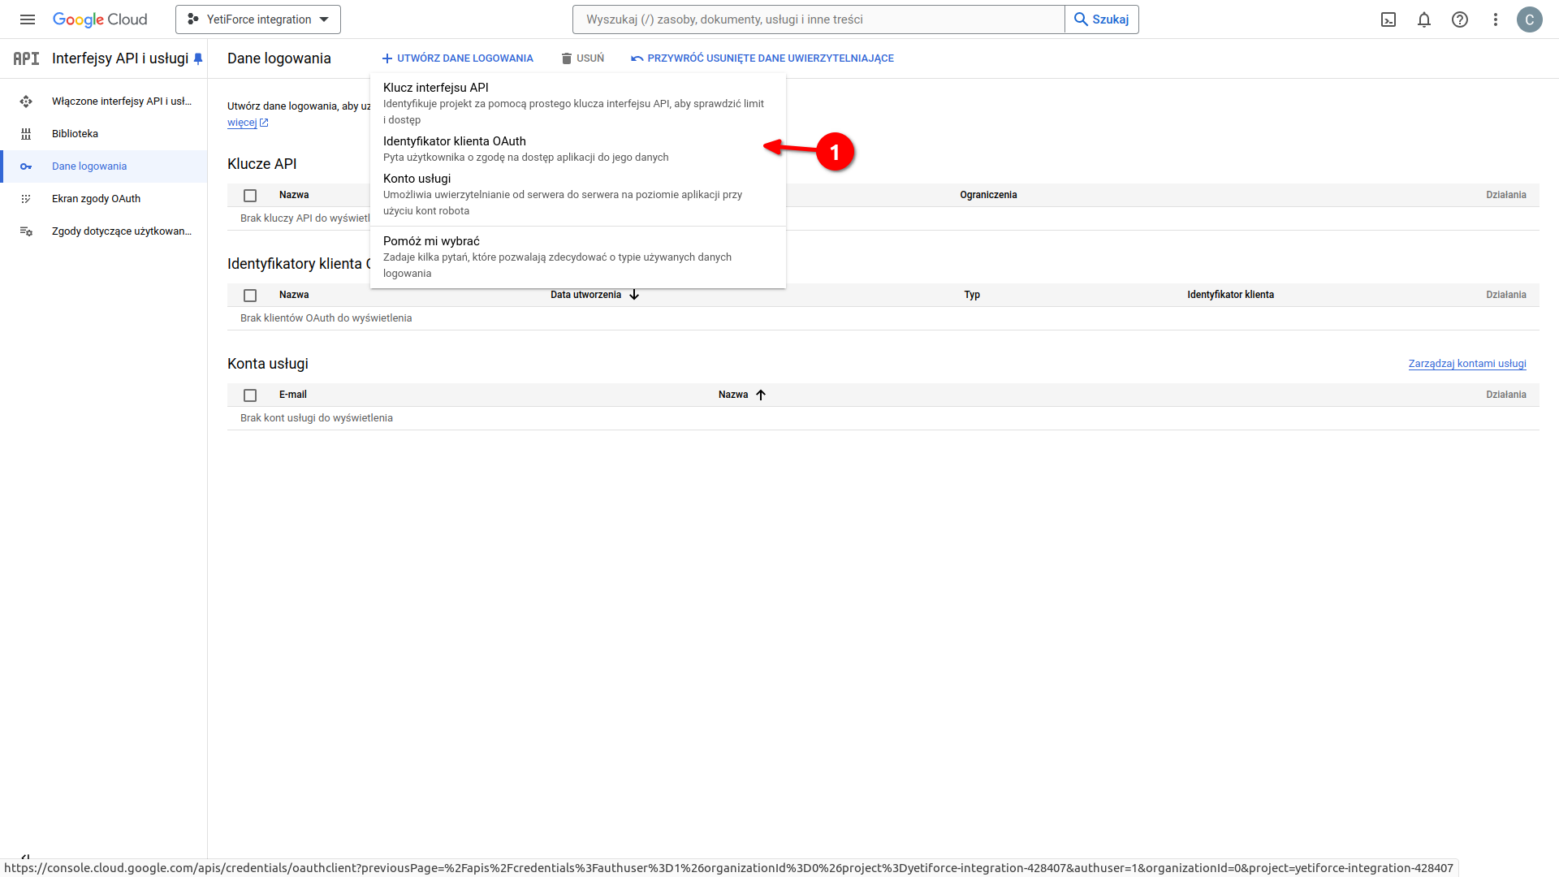Click the API product icon
The image size is (1559, 877).
26,58
